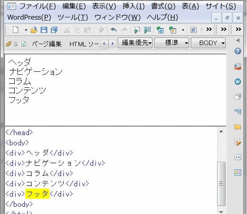Open the 標準 dropdown

coord(172,43)
